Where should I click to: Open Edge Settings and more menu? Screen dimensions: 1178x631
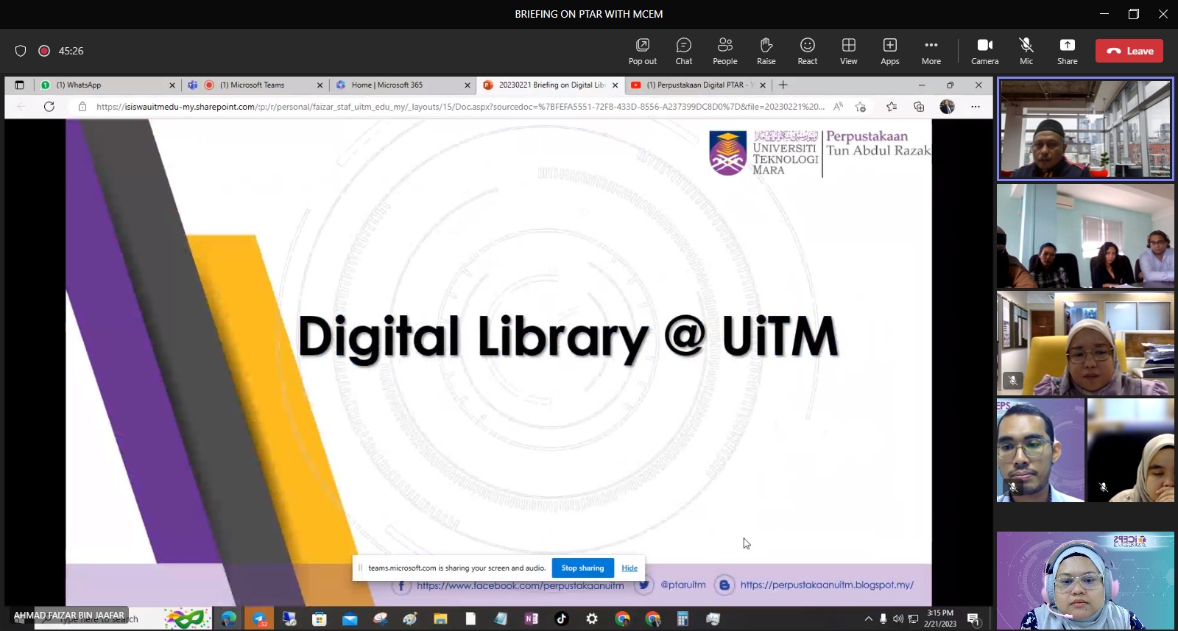[976, 107]
